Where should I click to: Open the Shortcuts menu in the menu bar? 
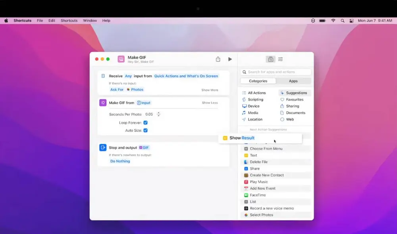click(69, 20)
